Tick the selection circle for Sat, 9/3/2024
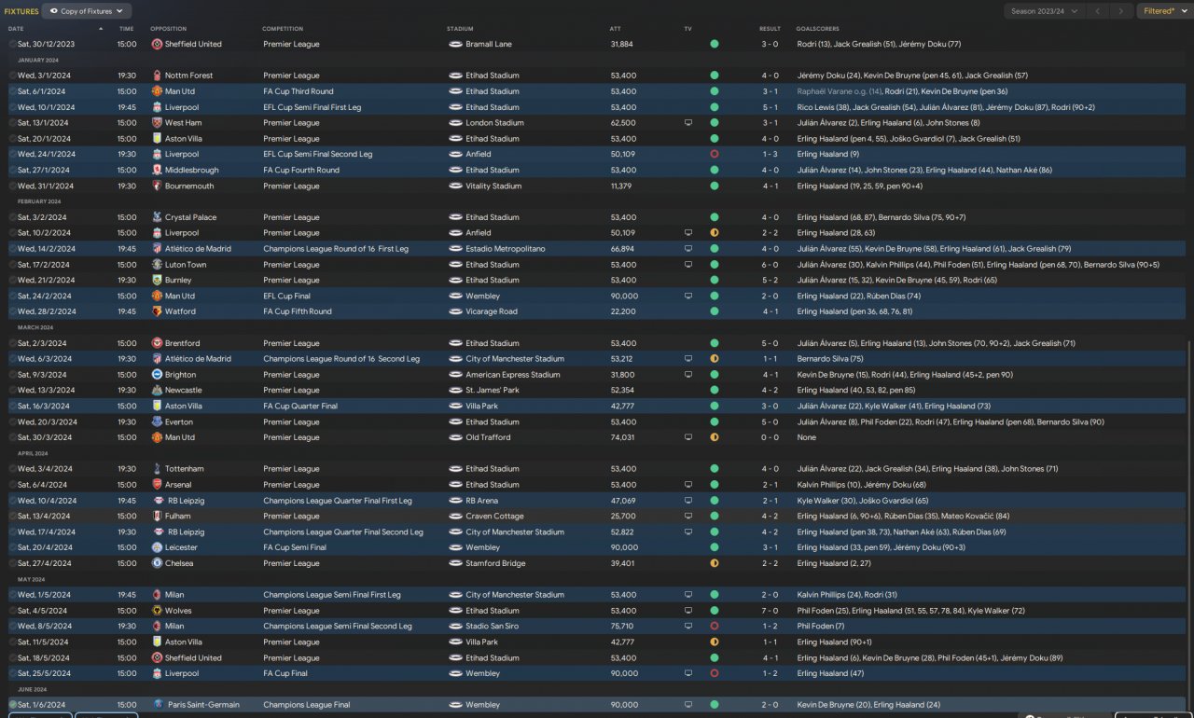1194x718 pixels. click(x=12, y=375)
